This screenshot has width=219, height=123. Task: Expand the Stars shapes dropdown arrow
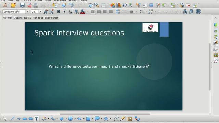click(x=111, y=119)
